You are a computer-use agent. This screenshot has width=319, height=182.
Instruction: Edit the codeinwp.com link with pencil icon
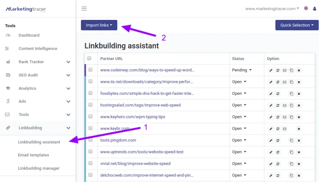click(271, 70)
